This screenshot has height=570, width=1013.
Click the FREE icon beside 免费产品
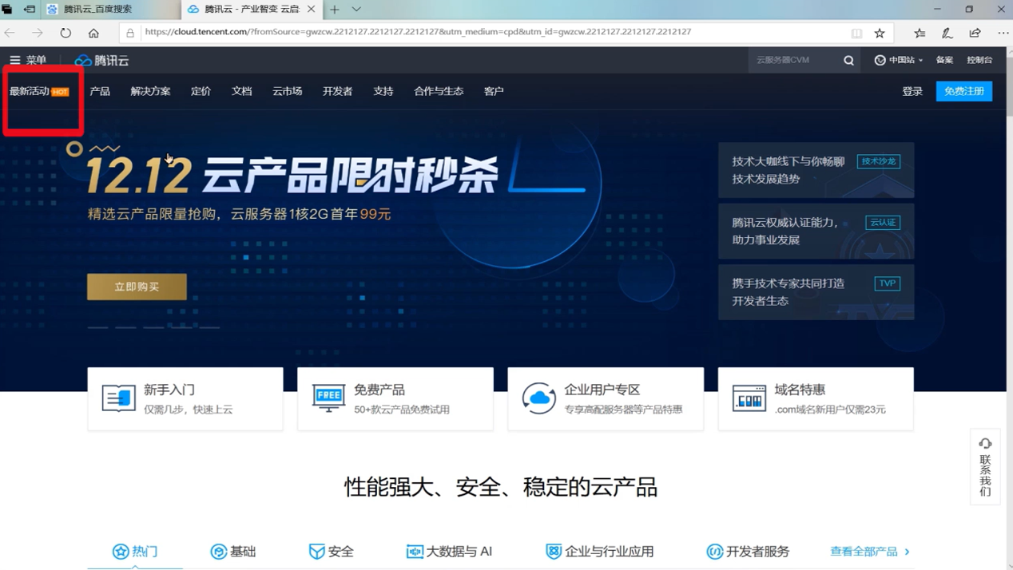pos(328,398)
